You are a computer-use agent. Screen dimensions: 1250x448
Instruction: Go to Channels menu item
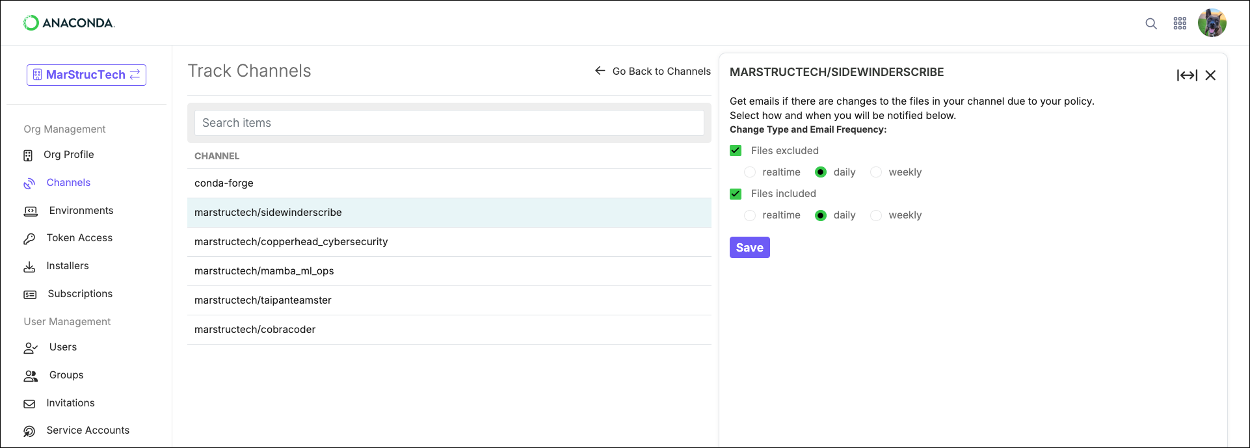pyautogui.click(x=68, y=183)
